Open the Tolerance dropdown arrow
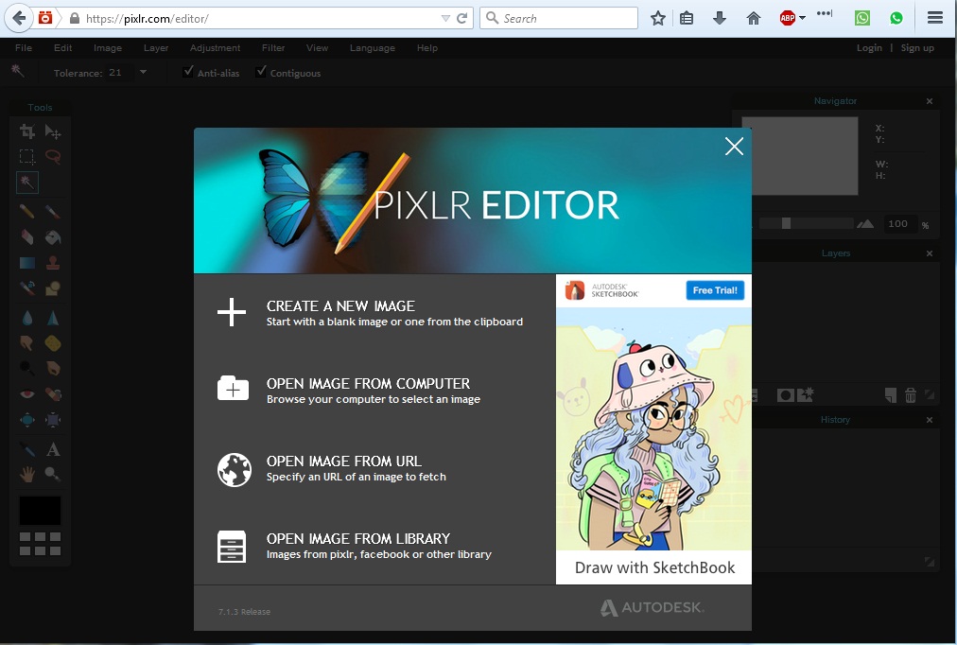 click(x=143, y=72)
